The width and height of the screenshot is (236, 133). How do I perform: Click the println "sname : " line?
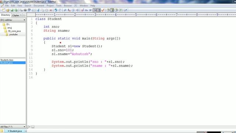[x=92, y=66]
